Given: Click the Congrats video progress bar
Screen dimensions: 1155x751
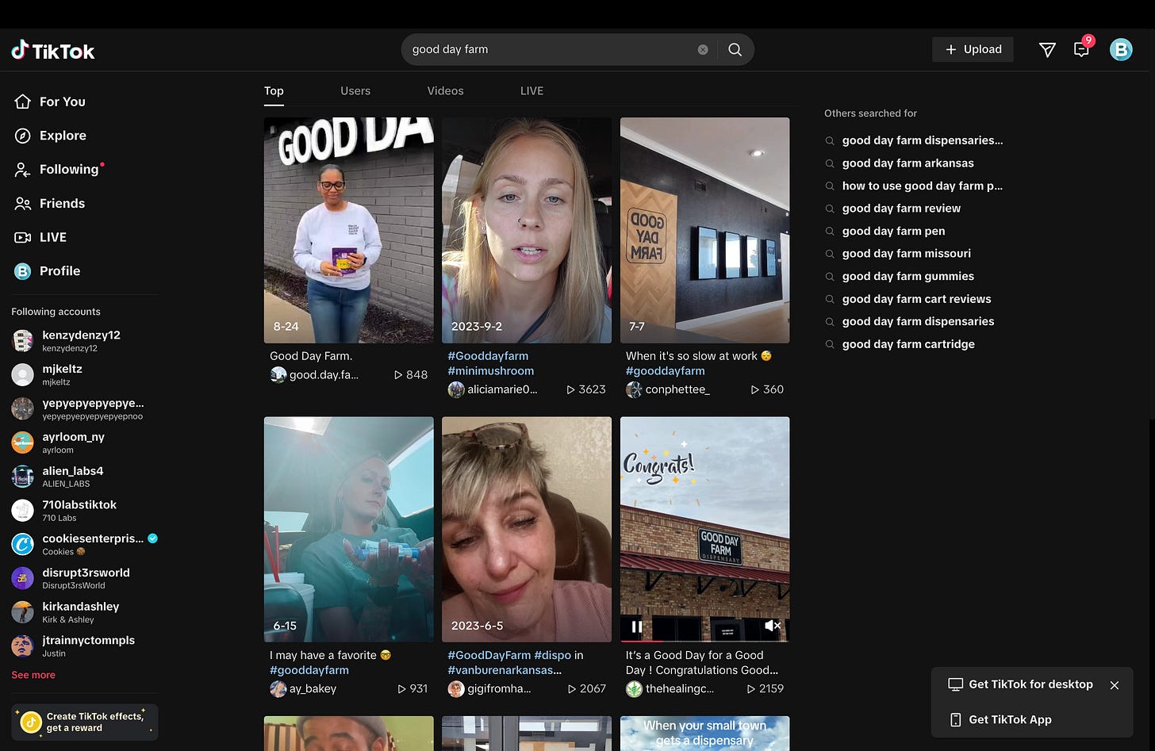Looking at the screenshot, I should [x=704, y=641].
